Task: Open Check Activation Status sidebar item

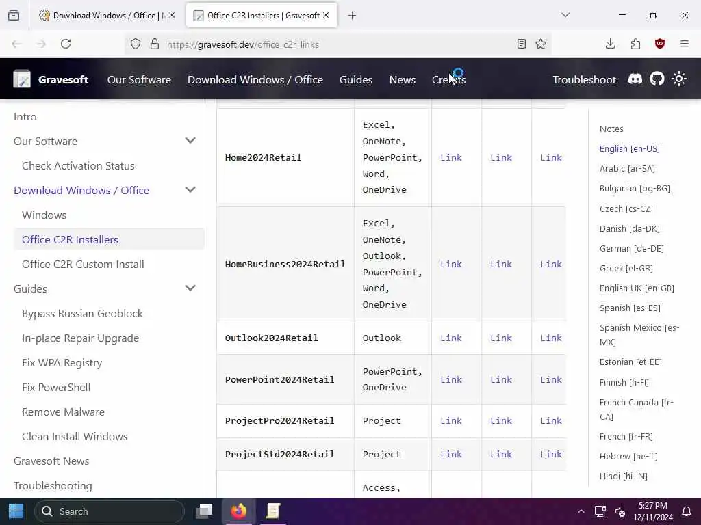Action: [x=78, y=165]
